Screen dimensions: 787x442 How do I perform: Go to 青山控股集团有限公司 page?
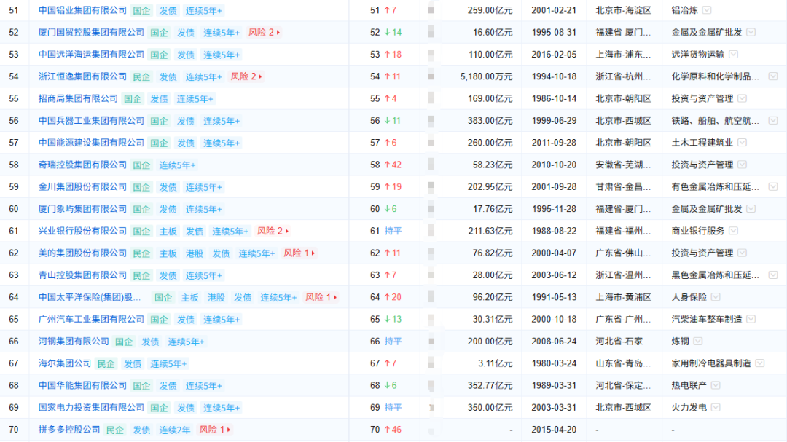click(x=82, y=275)
